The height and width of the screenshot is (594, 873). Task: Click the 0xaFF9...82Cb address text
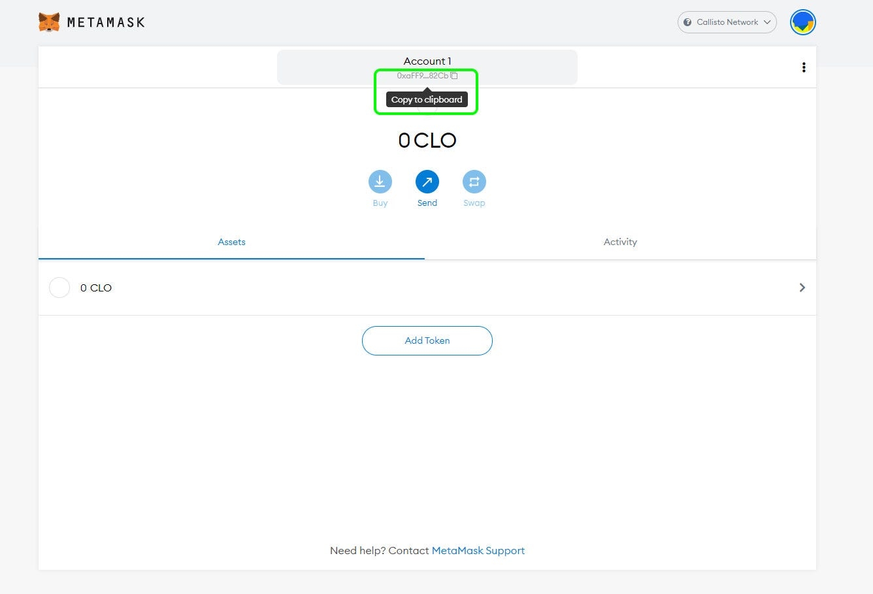[x=422, y=76]
